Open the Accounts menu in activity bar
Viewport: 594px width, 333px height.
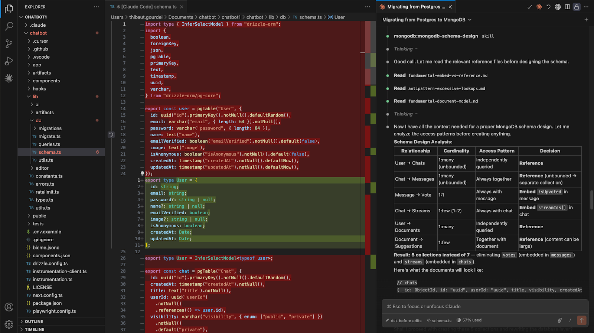pyautogui.click(x=9, y=307)
